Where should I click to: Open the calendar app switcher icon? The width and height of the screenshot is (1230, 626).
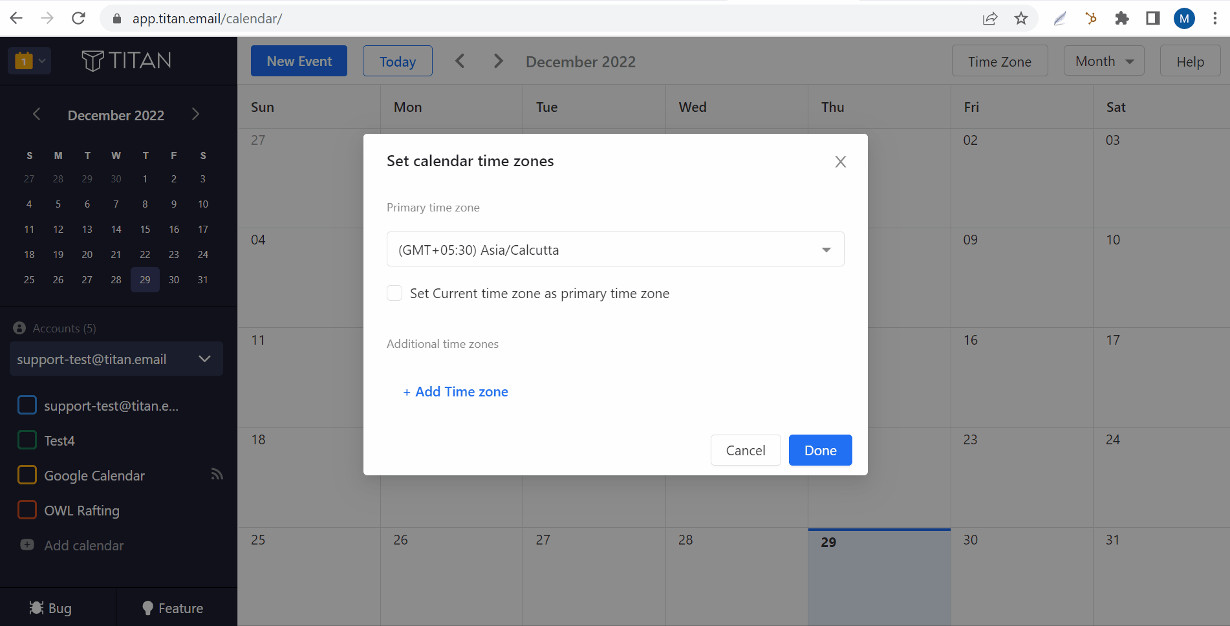(x=29, y=61)
